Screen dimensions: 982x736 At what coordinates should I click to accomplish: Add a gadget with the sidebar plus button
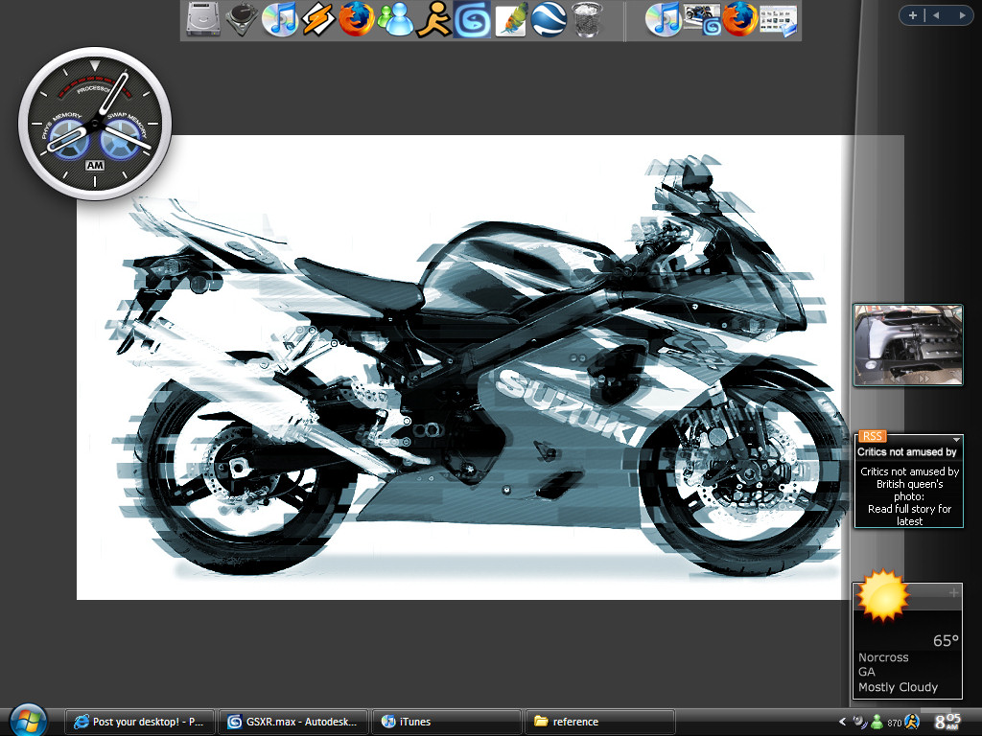(x=913, y=15)
